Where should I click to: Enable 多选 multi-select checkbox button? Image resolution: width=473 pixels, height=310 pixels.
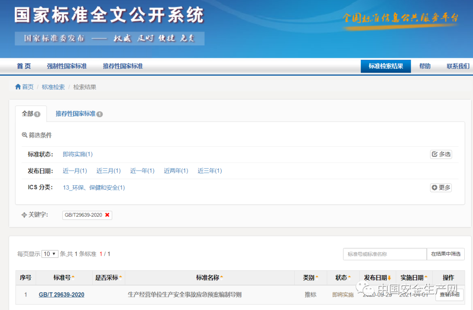coord(441,154)
